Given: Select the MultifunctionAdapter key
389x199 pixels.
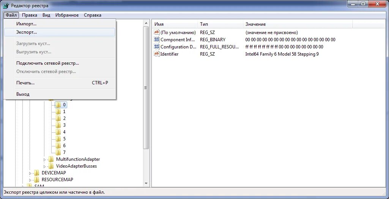Looking at the screenshot, I should 78,159.
